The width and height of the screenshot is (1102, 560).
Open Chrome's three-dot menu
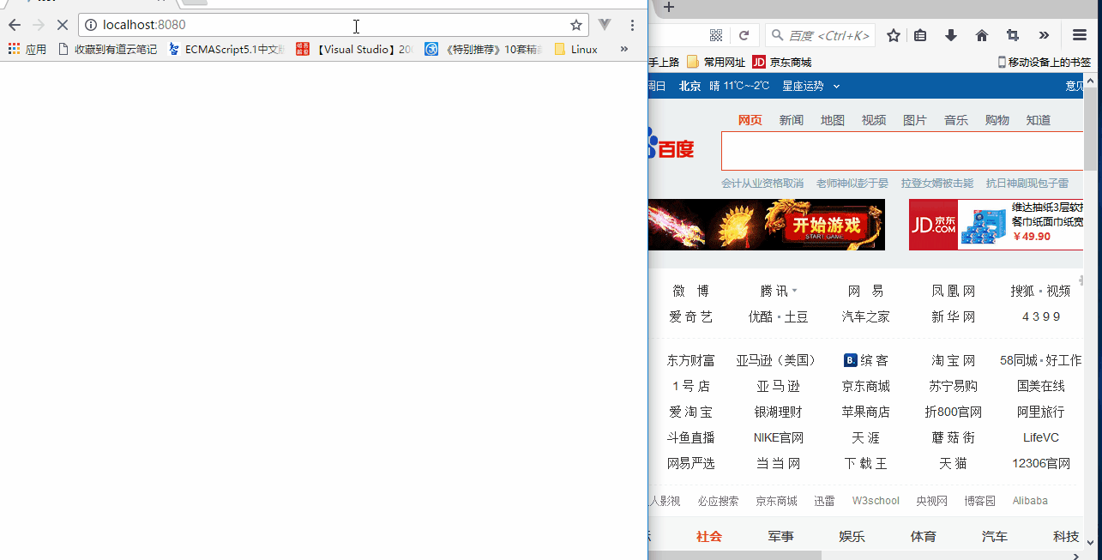pyautogui.click(x=632, y=25)
